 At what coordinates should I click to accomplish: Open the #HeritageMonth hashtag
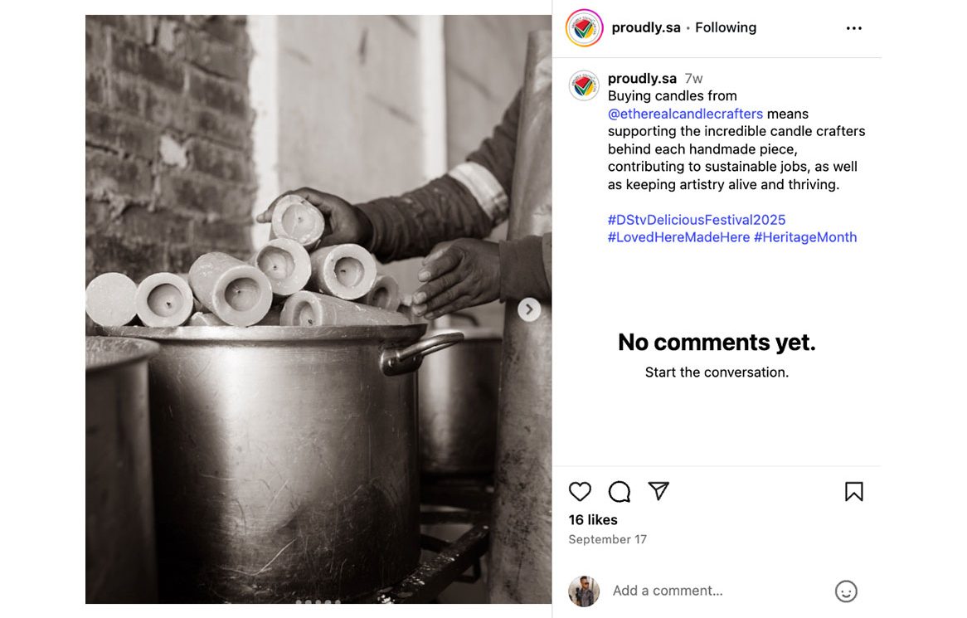(x=805, y=237)
